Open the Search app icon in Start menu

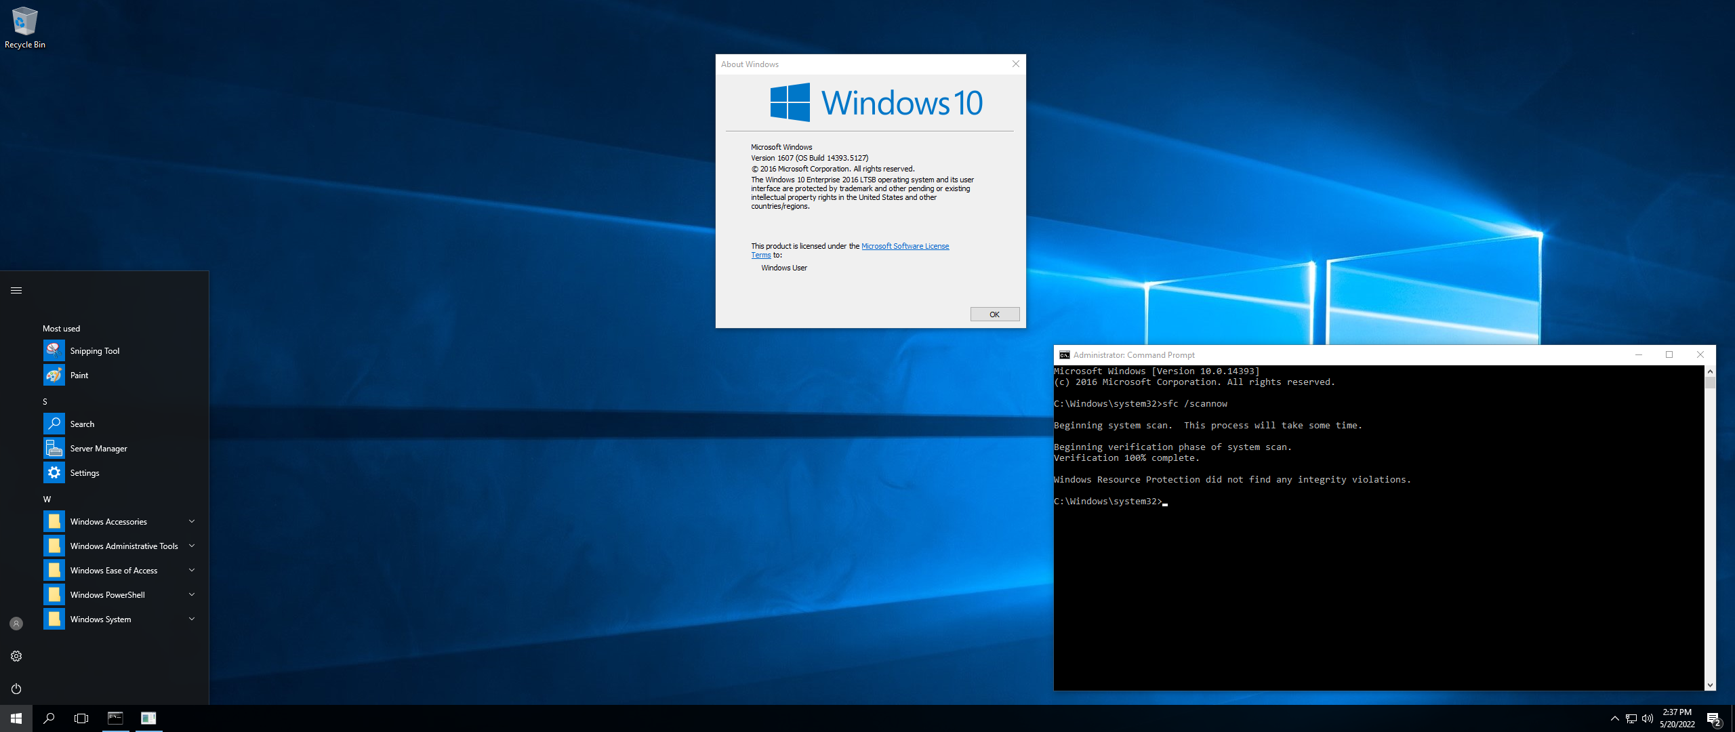[54, 424]
